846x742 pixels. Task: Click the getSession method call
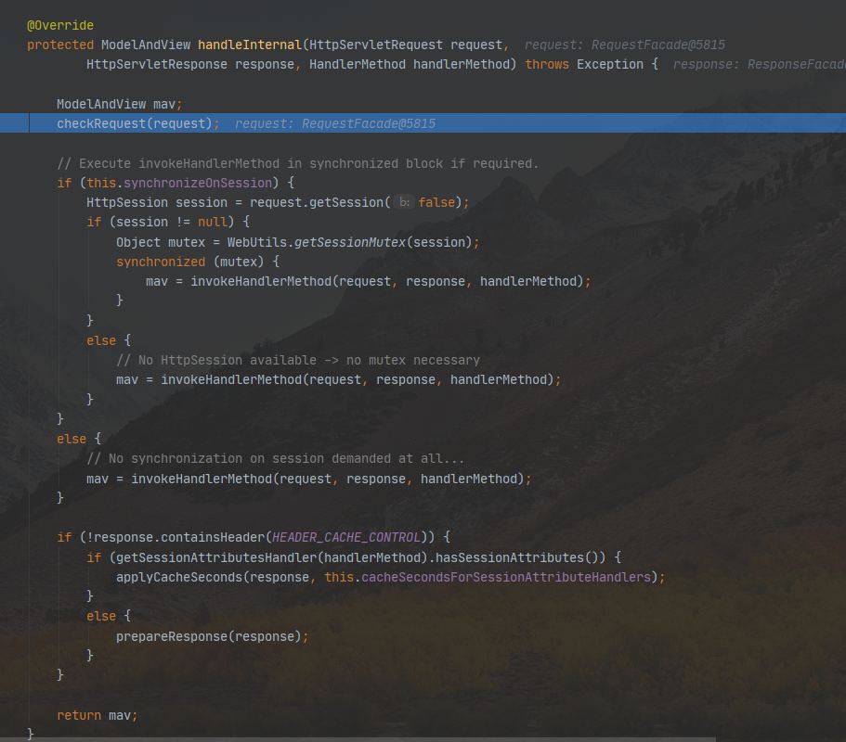pyautogui.click(x=345, y=202)
